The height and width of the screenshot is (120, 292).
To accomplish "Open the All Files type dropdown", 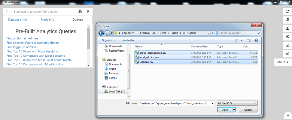I will pos(237,103).
